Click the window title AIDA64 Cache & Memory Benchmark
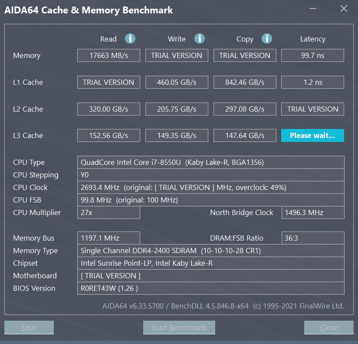358x344 pixels. (89, 10)
